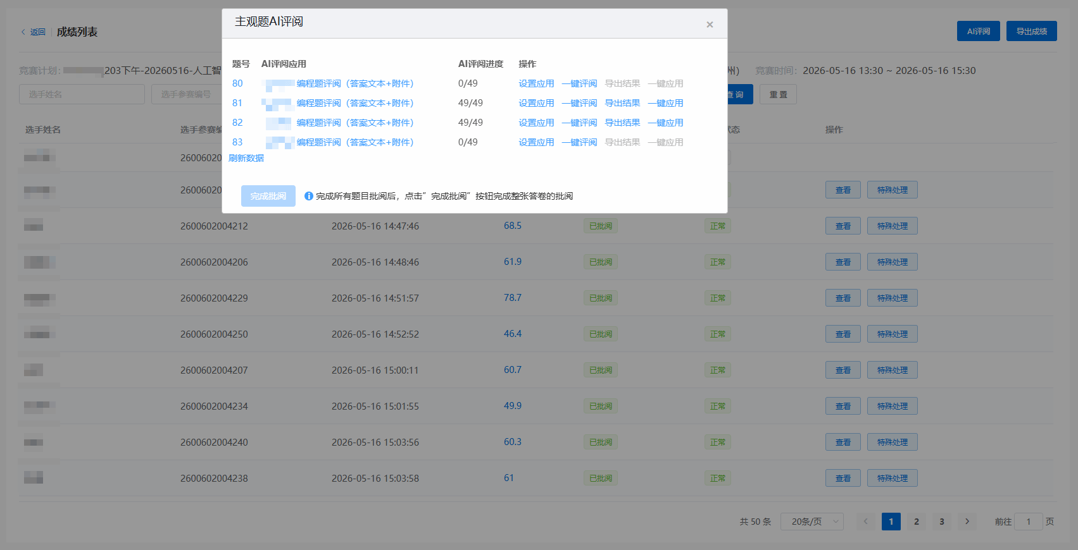Click the blue info icon beside 完成批阅

pos(309,196)
